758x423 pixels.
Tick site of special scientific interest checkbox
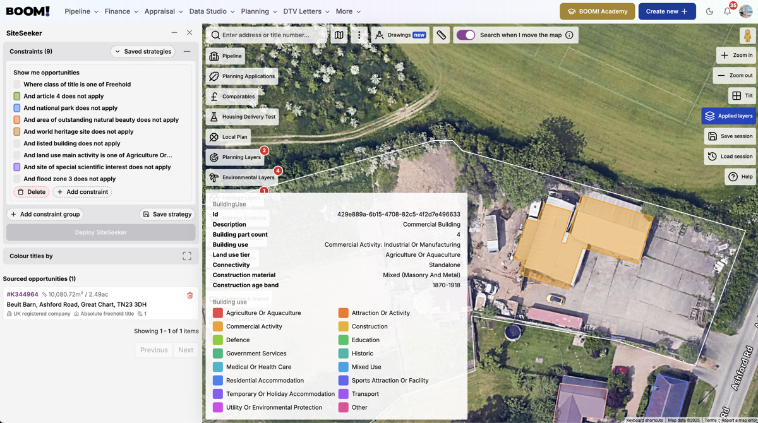tap(17, 167)
